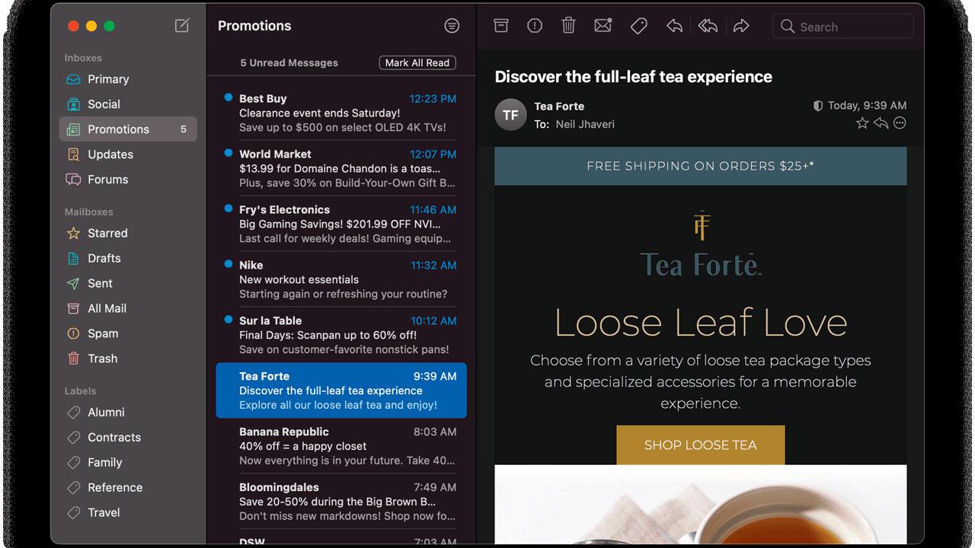Open the Fry's Electronics email

coord(341,224)
